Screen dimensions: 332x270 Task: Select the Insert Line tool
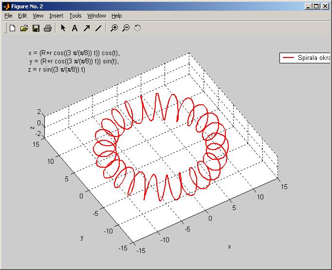coord(98,28)
